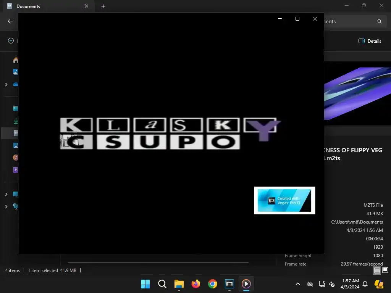The width and height of the screenshot is (391, 293).
Task: Open Music in the sidebar
Action: 15,158
